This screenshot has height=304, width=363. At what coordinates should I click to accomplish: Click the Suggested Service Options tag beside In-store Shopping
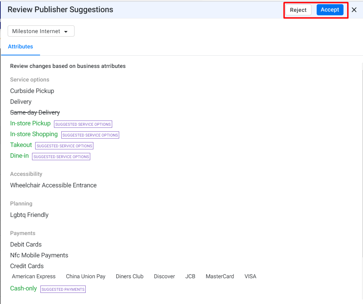[90, 135]
